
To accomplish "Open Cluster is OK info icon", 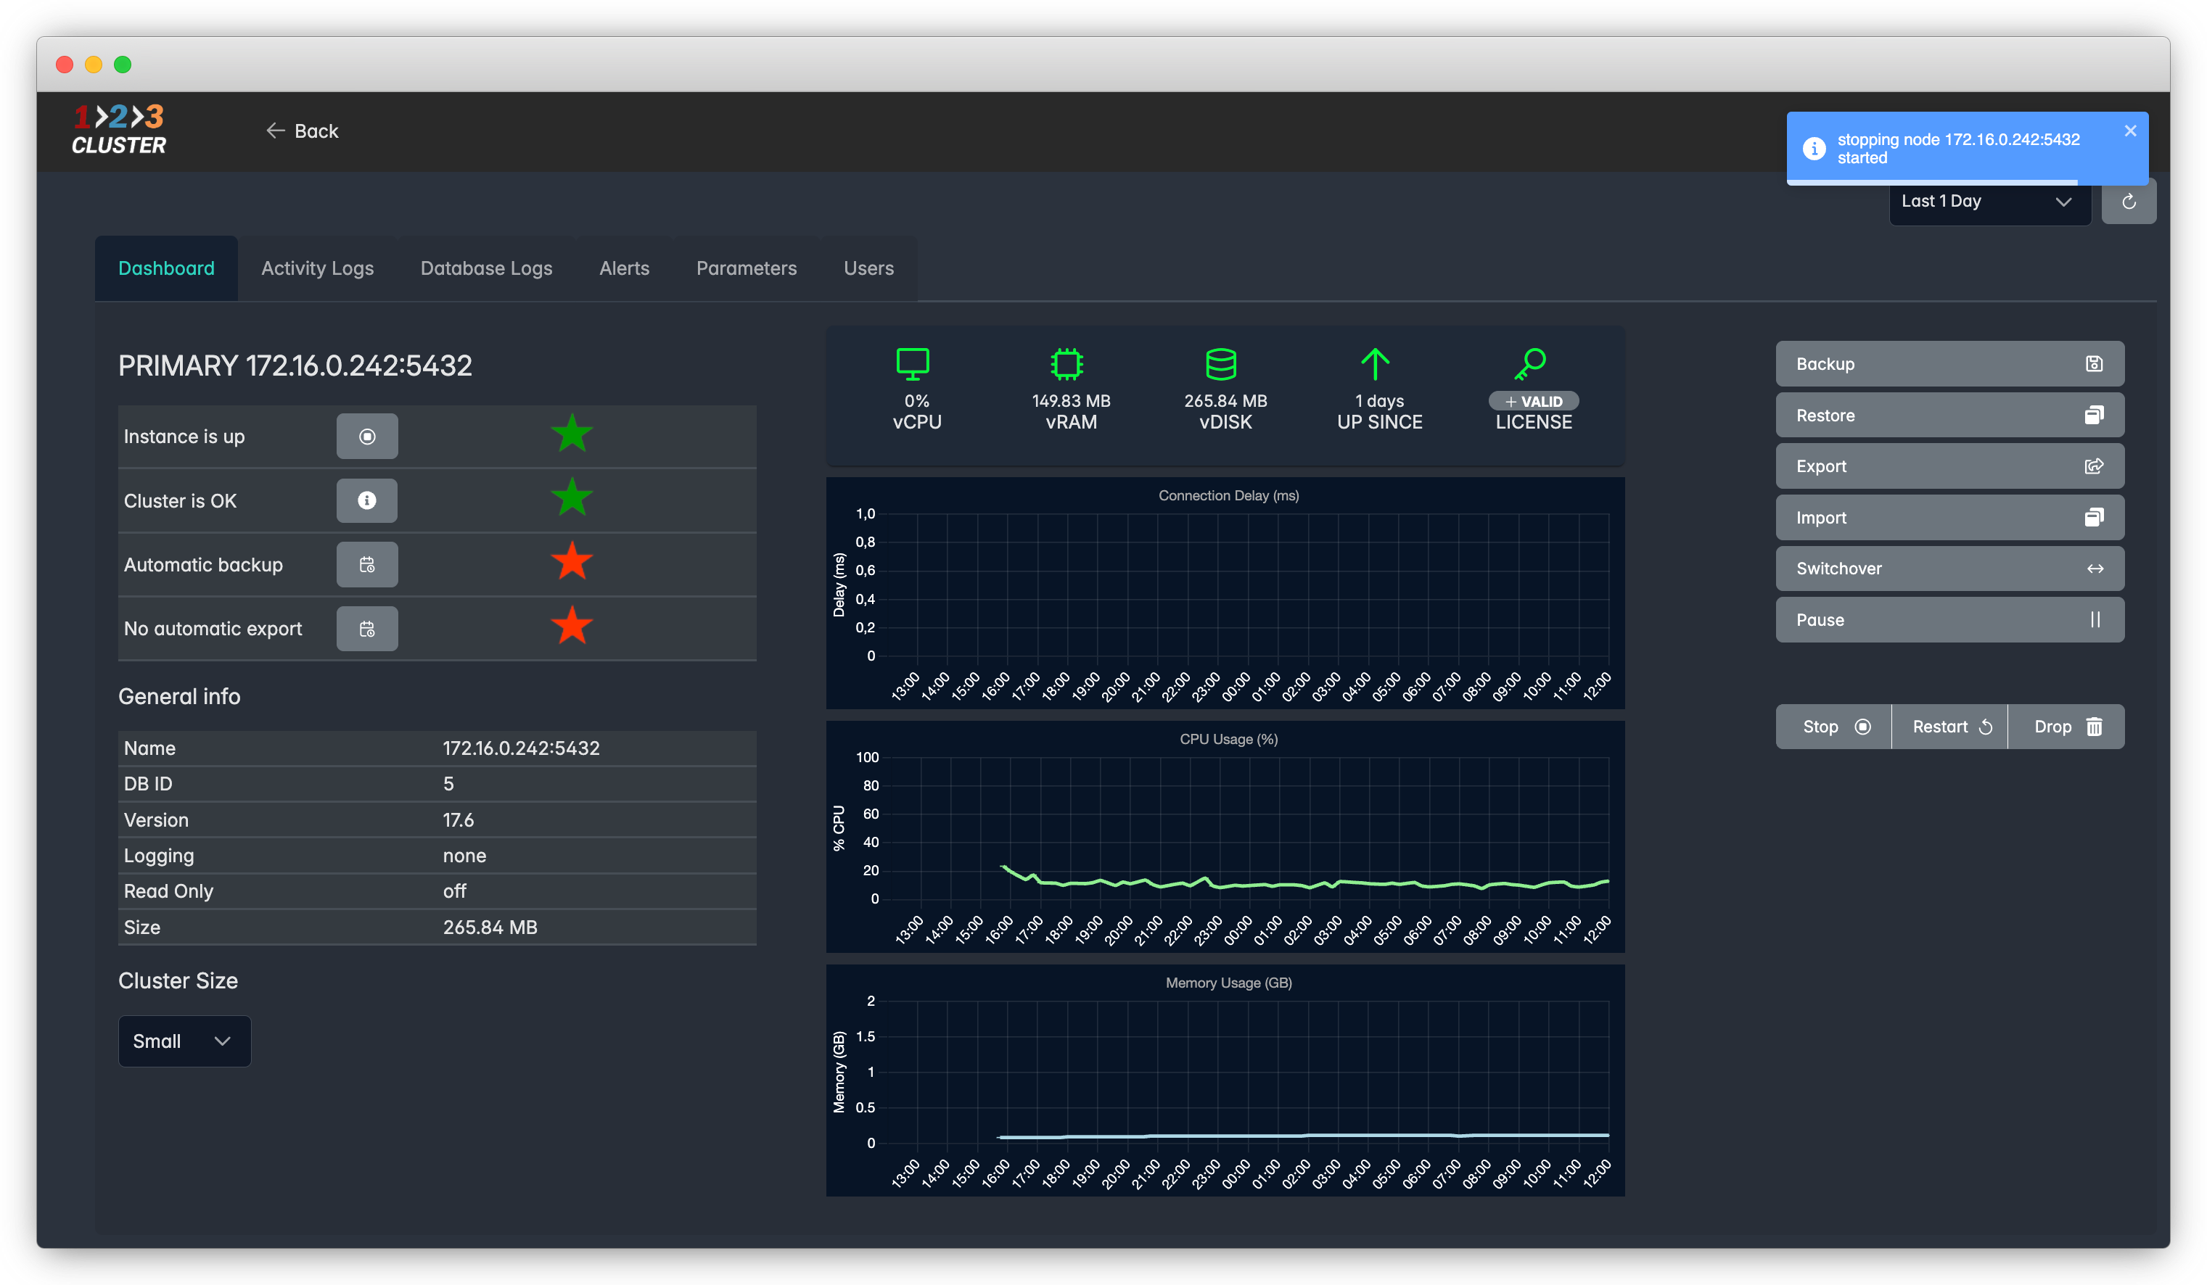I will [367, 500].
